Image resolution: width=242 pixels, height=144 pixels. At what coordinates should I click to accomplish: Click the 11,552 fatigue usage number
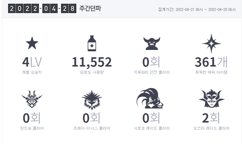(92, 62)
